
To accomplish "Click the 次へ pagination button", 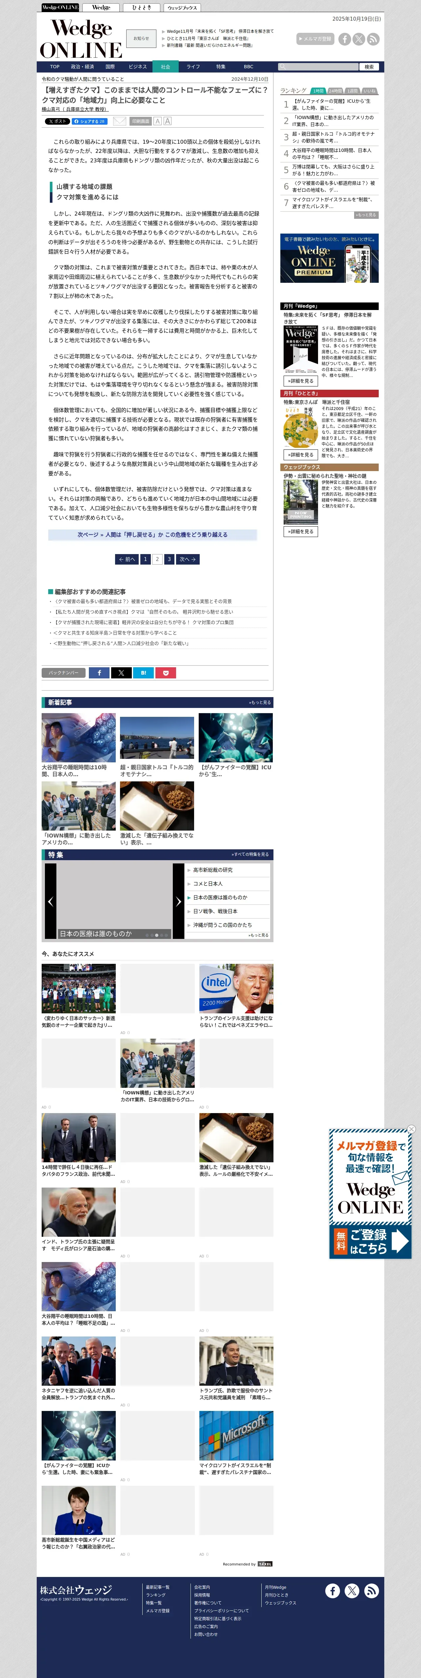I will (x=188, y=559).
